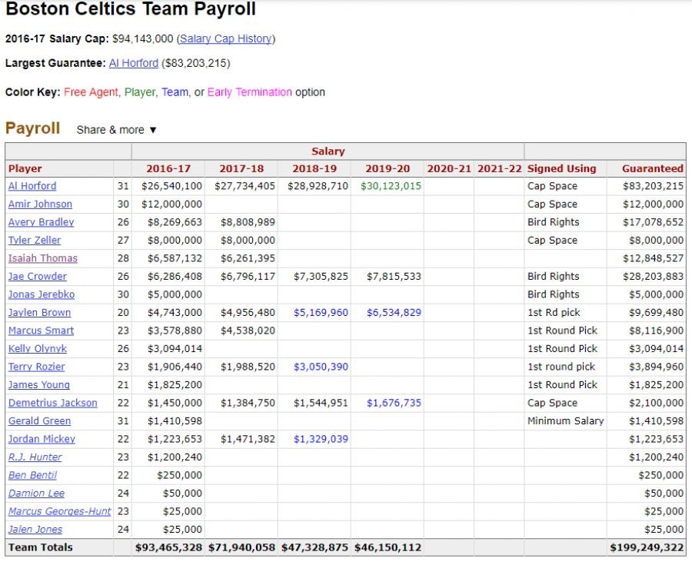Screen dimensions: 692x565
Task: Open Marcus Smart player page
Action: click(x=41, y=331)
